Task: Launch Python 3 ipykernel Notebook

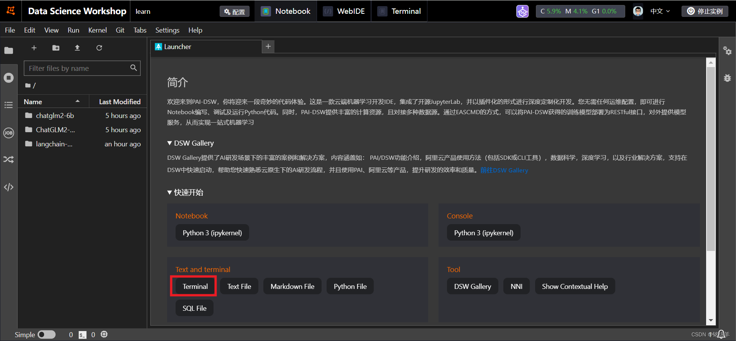Action: tap(212, 233)
